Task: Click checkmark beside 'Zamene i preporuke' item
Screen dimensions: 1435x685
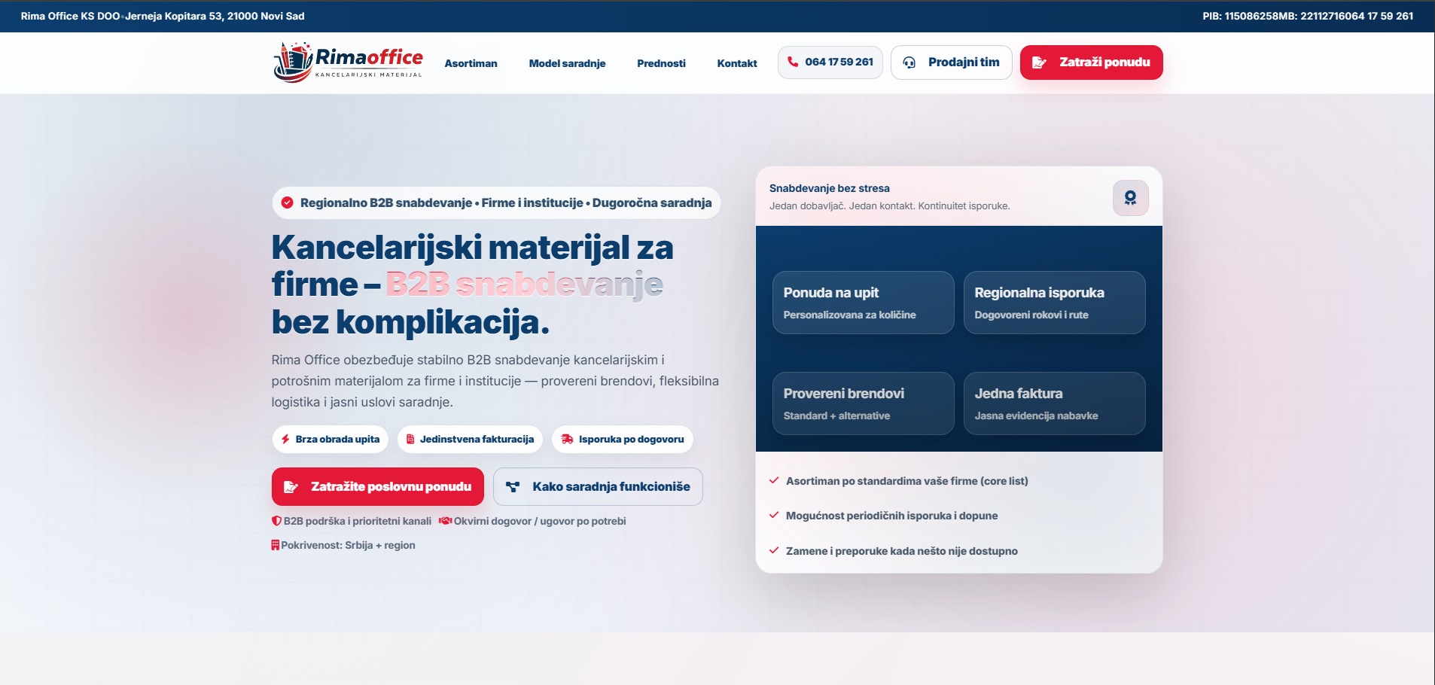Action: [x=774, y=550]
